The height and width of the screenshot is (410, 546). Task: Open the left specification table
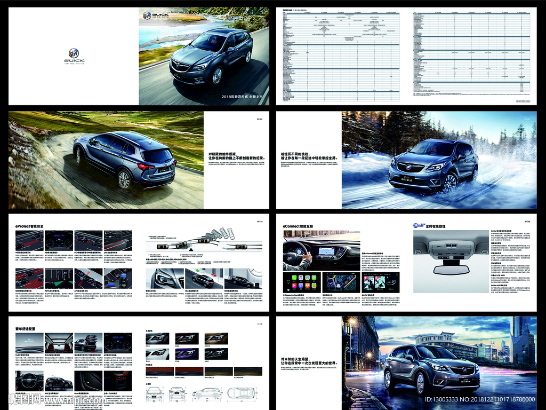(x=341, y=57)
